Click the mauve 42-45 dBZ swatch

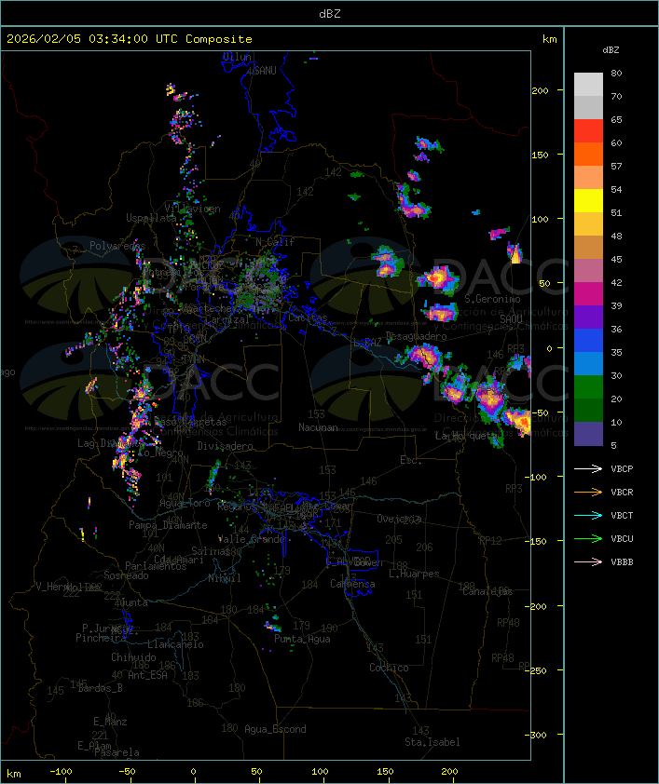tap(588, 271)
